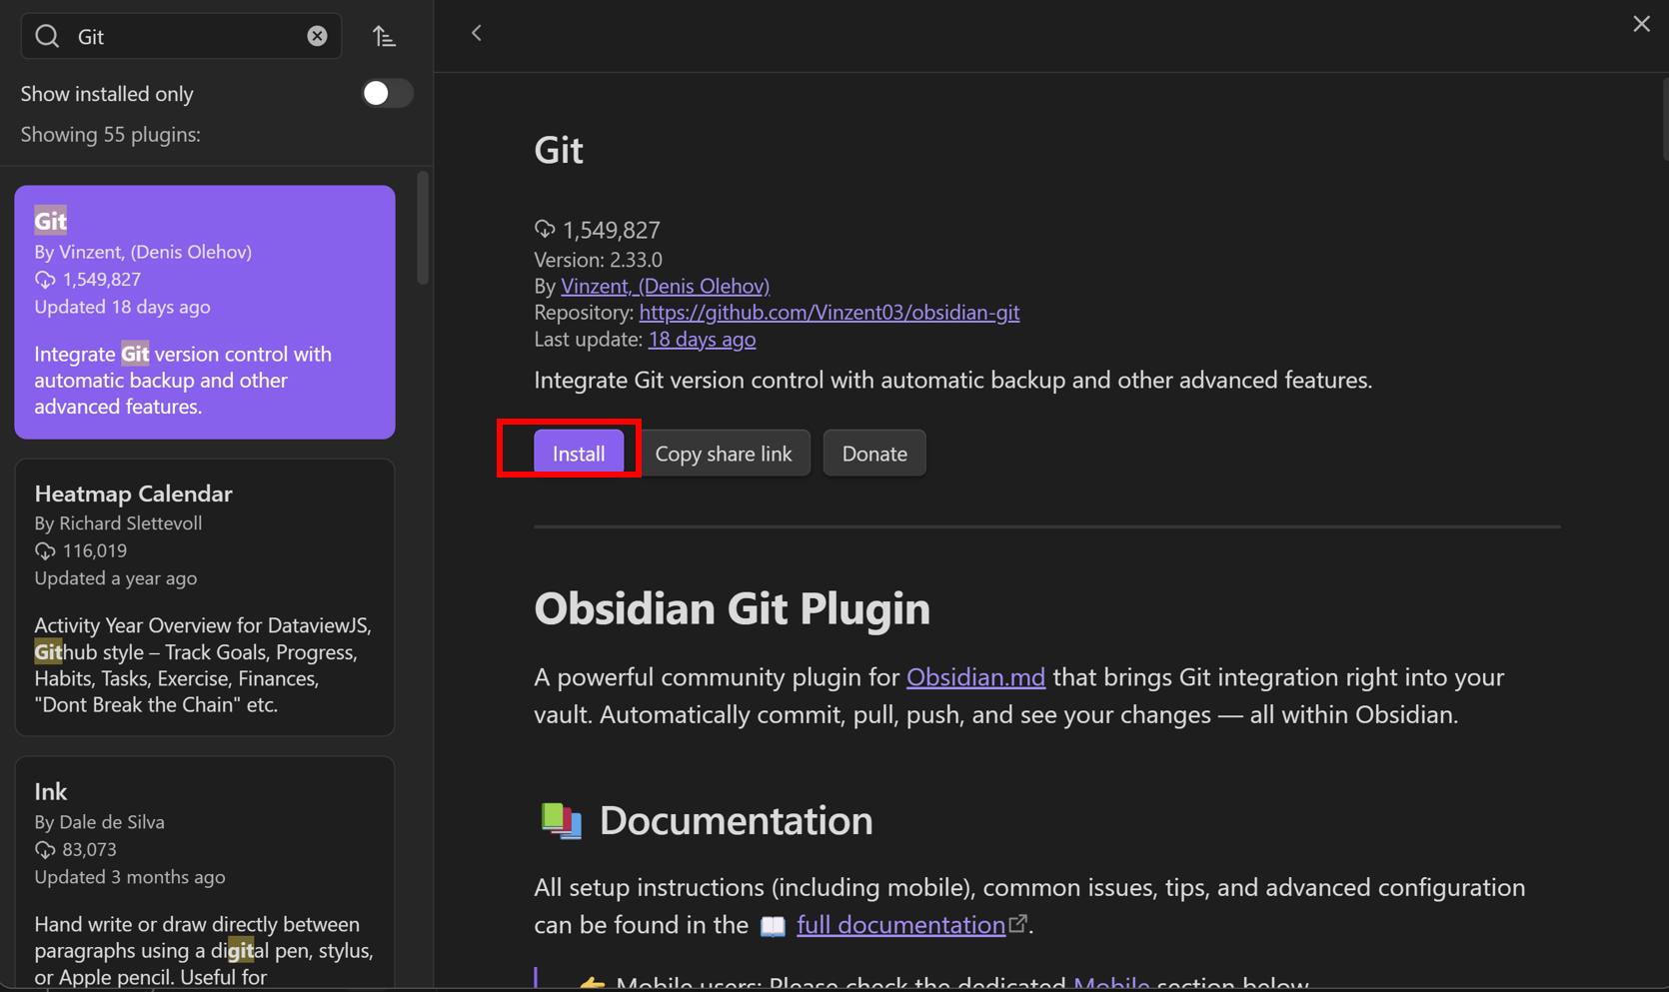Select the Git plugin card

[x=205, y=312]
